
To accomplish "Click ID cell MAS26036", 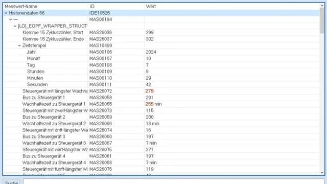I will click(101, 33).
